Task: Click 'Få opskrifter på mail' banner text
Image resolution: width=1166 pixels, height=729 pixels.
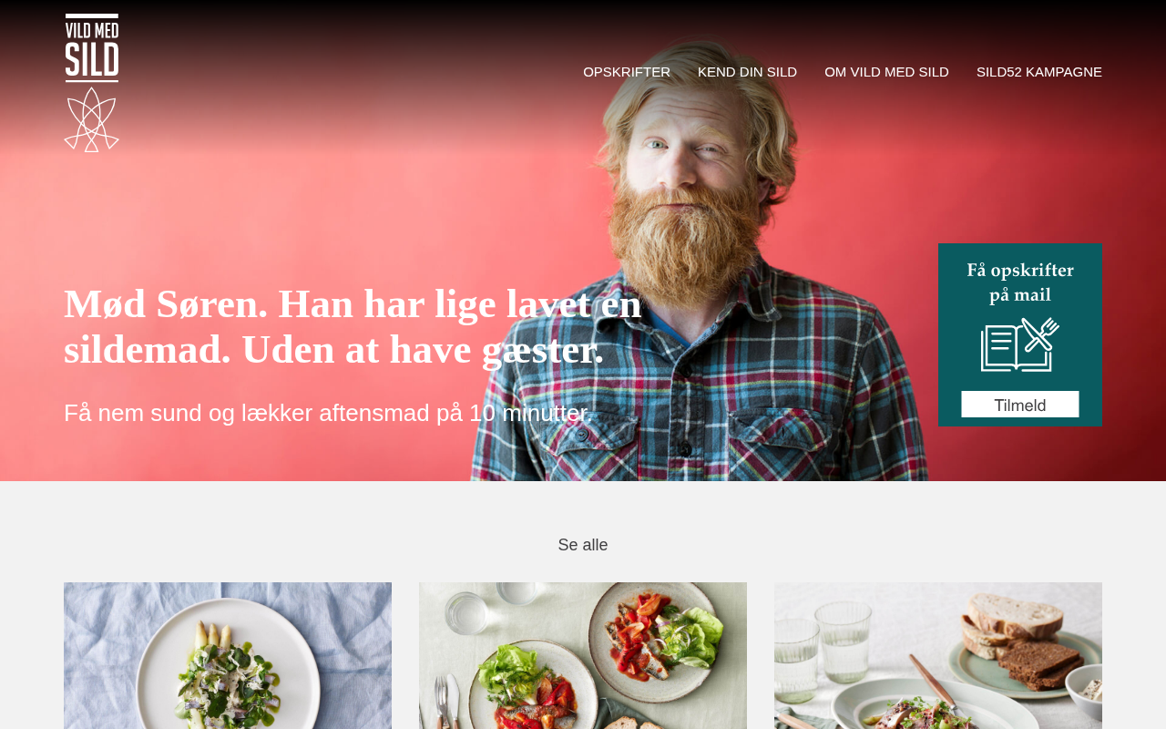Action: [1020, 282]
